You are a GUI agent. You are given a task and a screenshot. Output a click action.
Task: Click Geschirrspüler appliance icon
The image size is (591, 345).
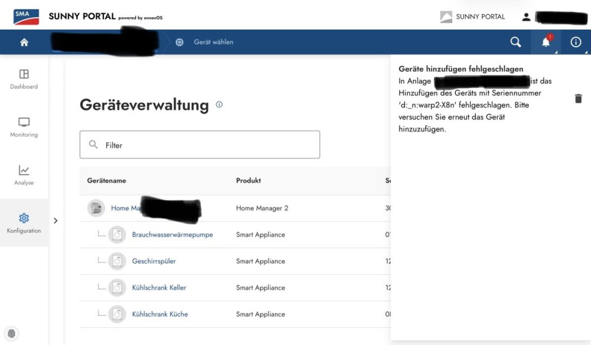point(117,261)
